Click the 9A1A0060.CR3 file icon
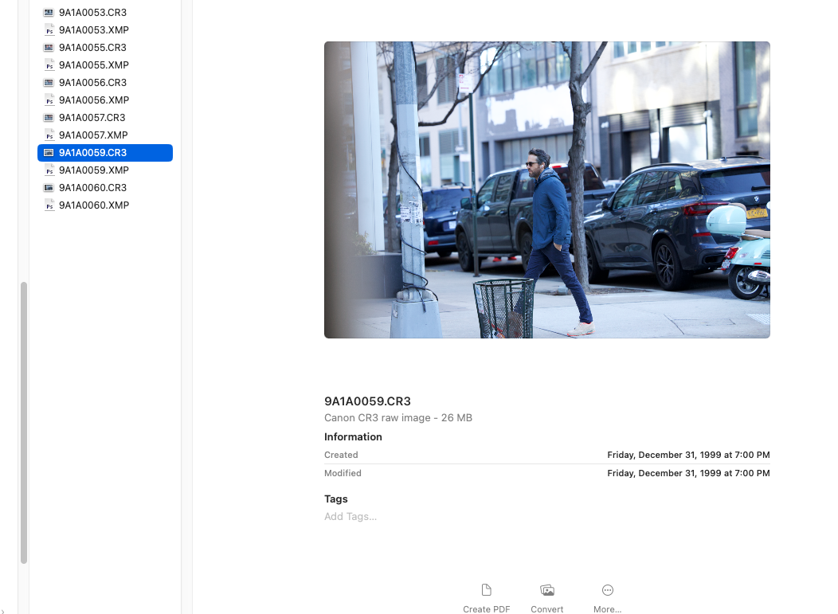Screen dimensions: 838x614 pyautogui.click(x=49, y=188)
